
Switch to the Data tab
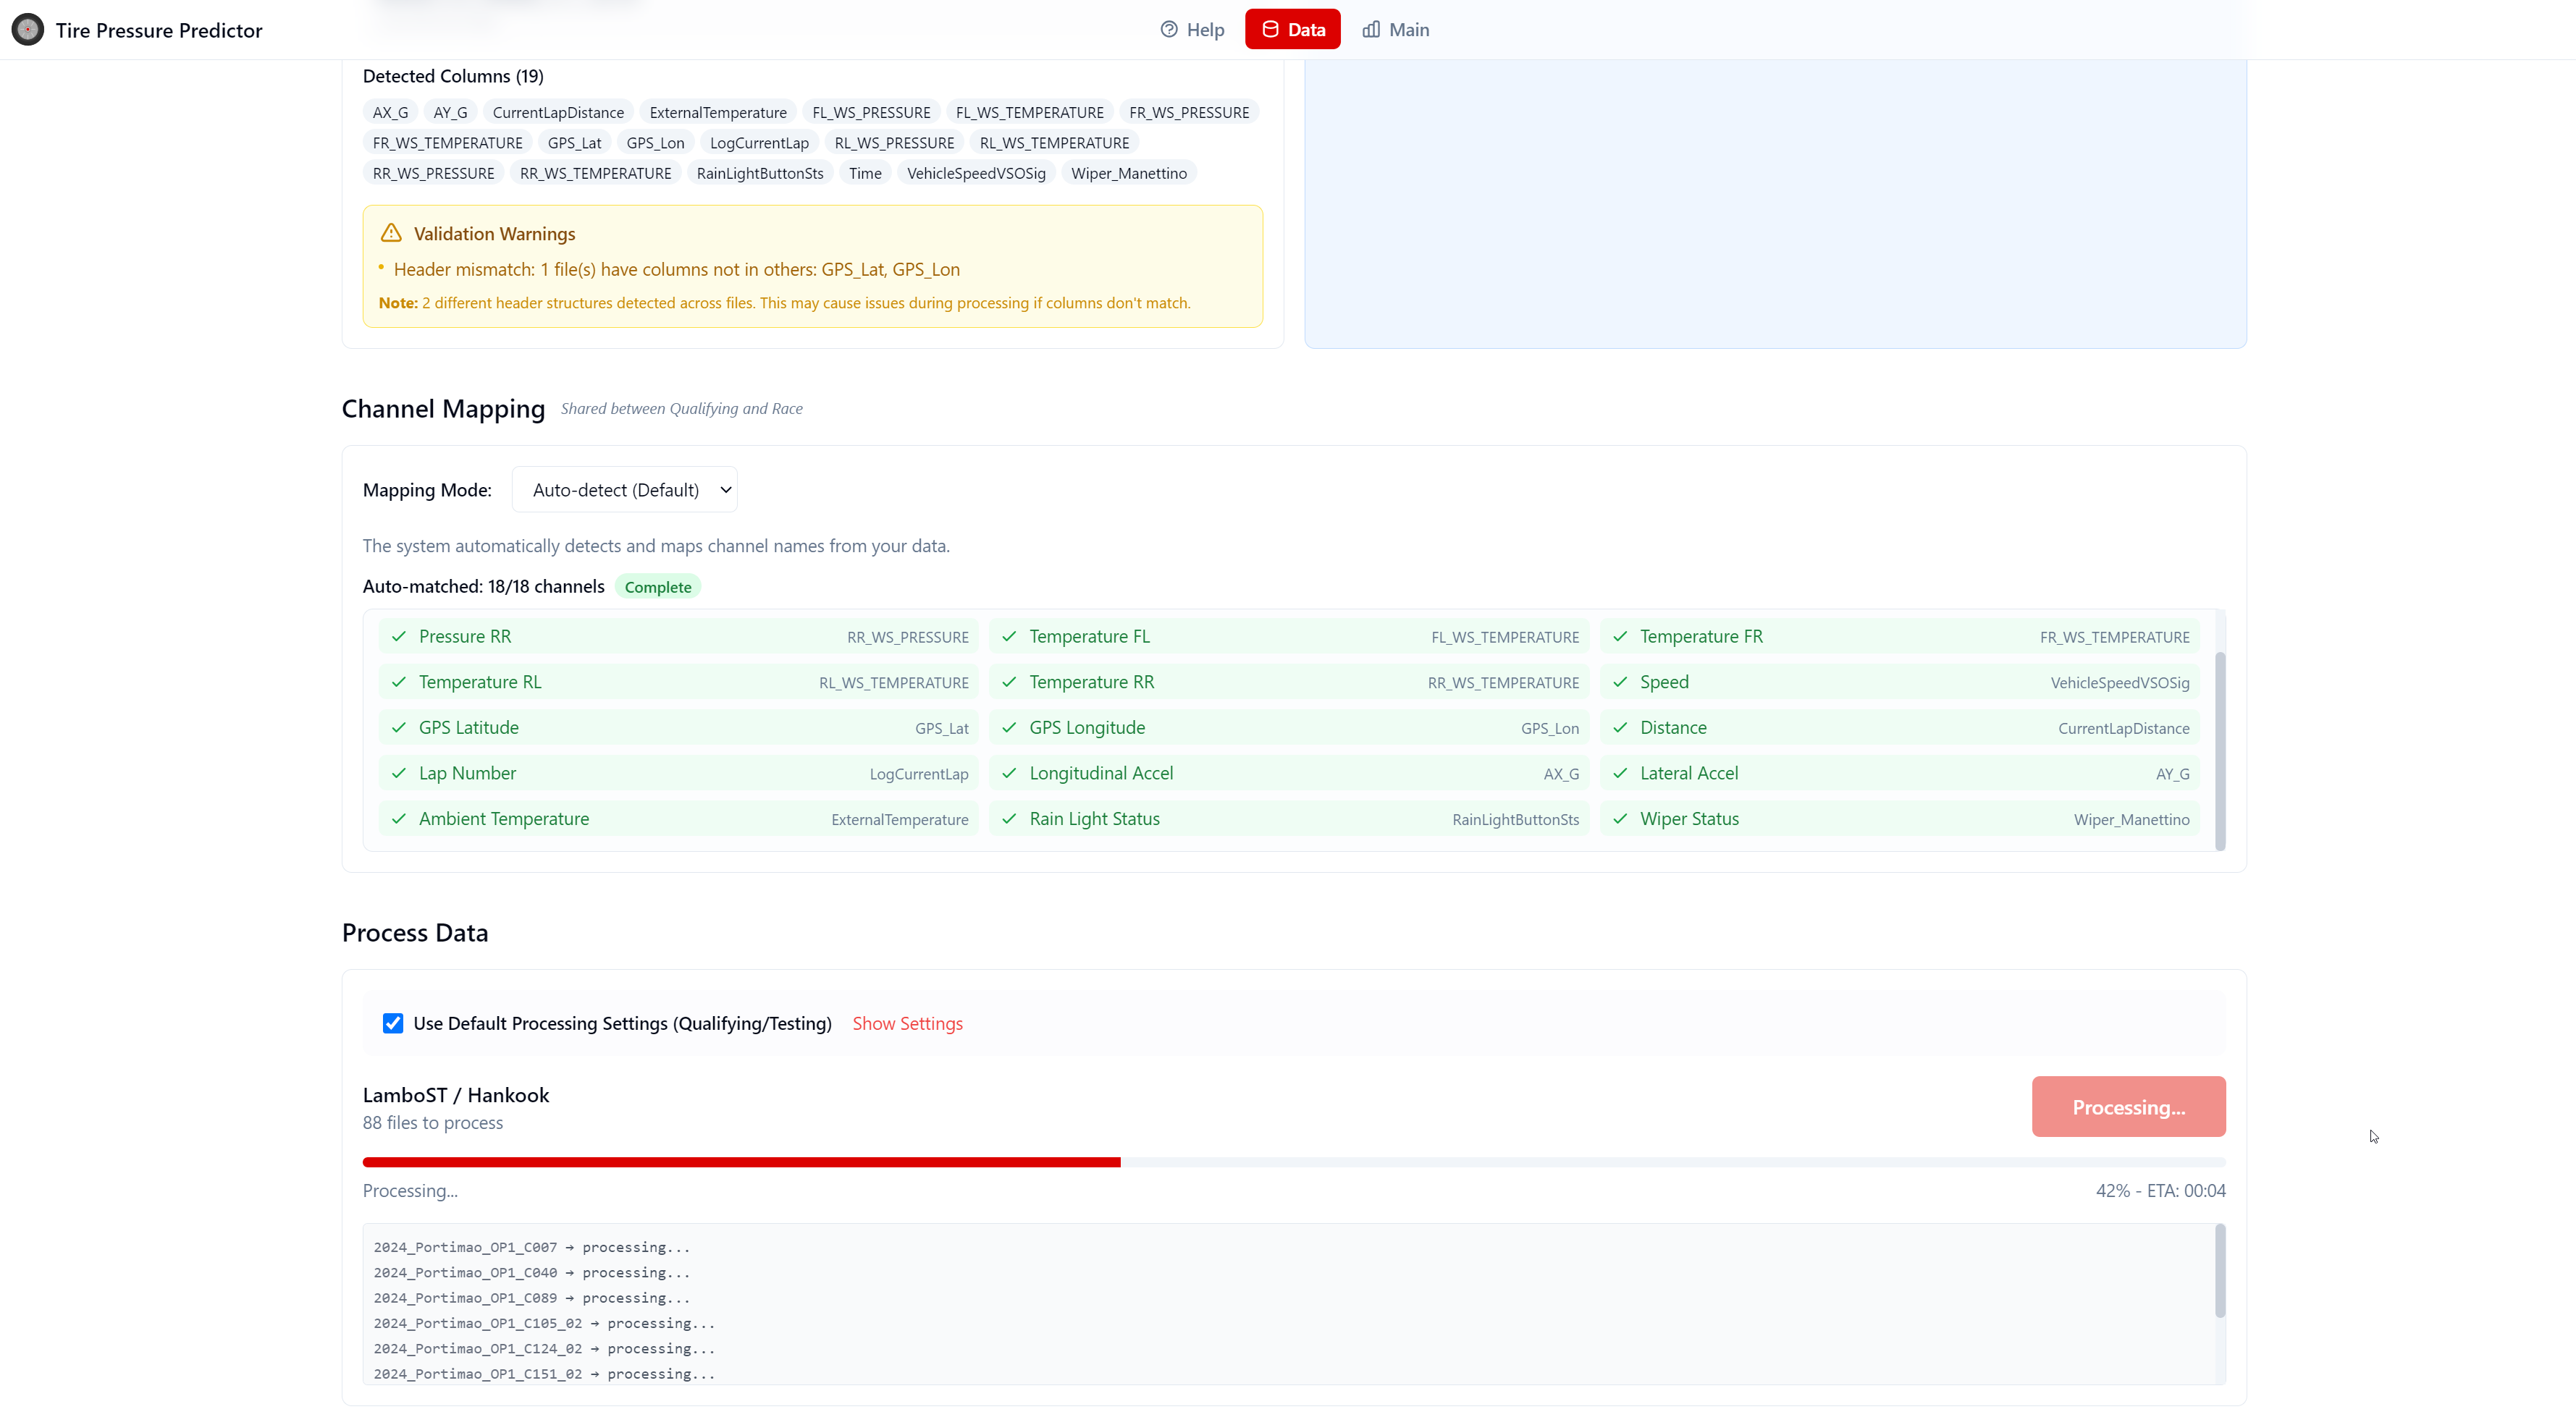(x=1292, y=29)
